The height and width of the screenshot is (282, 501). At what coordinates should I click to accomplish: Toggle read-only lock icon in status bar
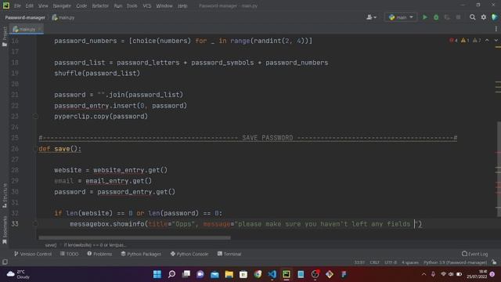coord(494,262)
